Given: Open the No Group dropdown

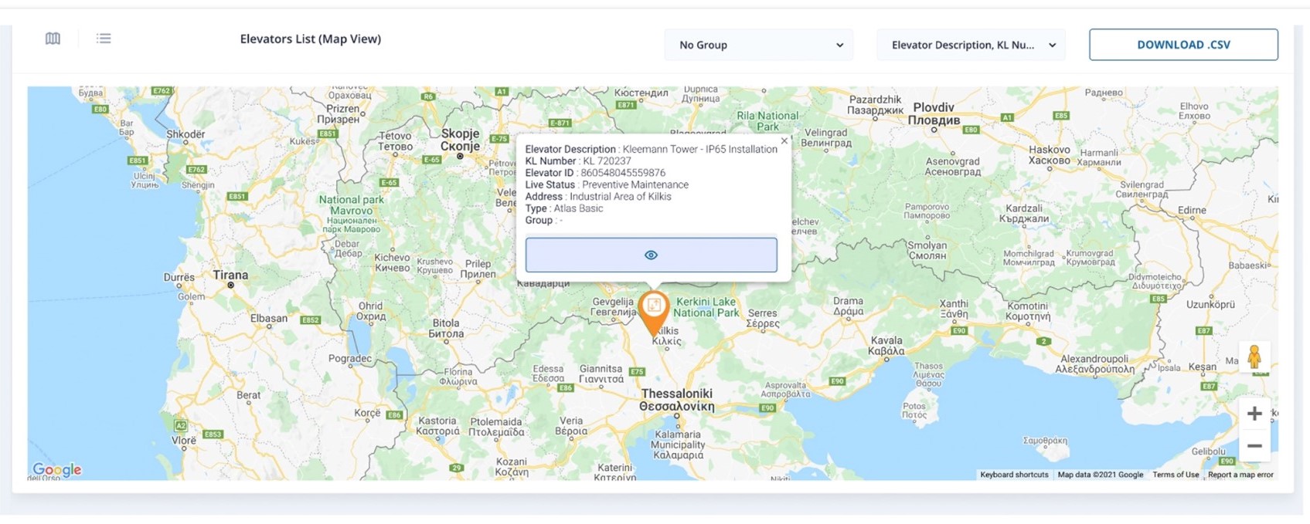Looking at the screenshot, I should [x=759, y=45].
